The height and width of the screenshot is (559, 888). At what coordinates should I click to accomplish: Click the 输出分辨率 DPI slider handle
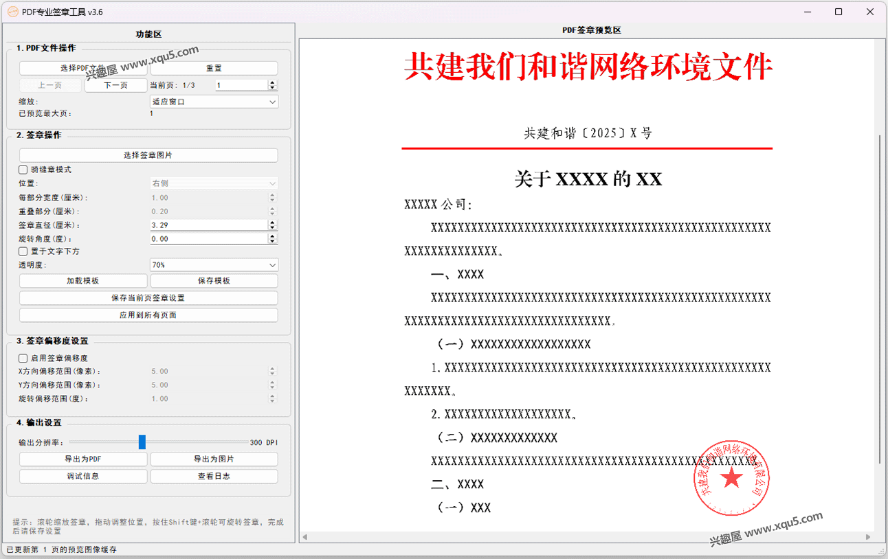(142, 442)
